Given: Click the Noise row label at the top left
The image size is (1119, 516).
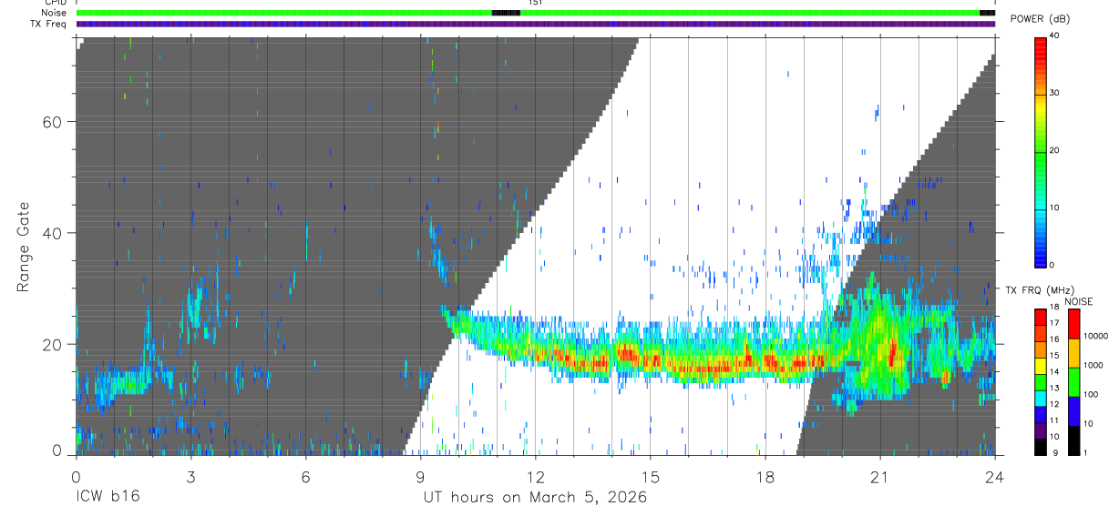Looking at the screenshot, I should coord(52,13).
